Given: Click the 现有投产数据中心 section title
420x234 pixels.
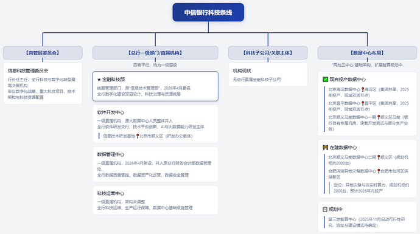Looking at the screenshot, I should tap(348, 80).
